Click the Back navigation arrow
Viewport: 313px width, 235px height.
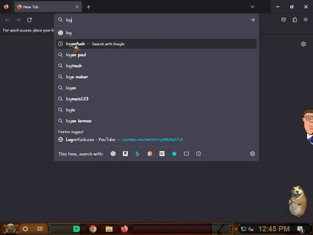[7, 20]
